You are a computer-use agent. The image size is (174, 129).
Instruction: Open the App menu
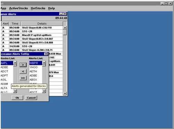(3, 8)
